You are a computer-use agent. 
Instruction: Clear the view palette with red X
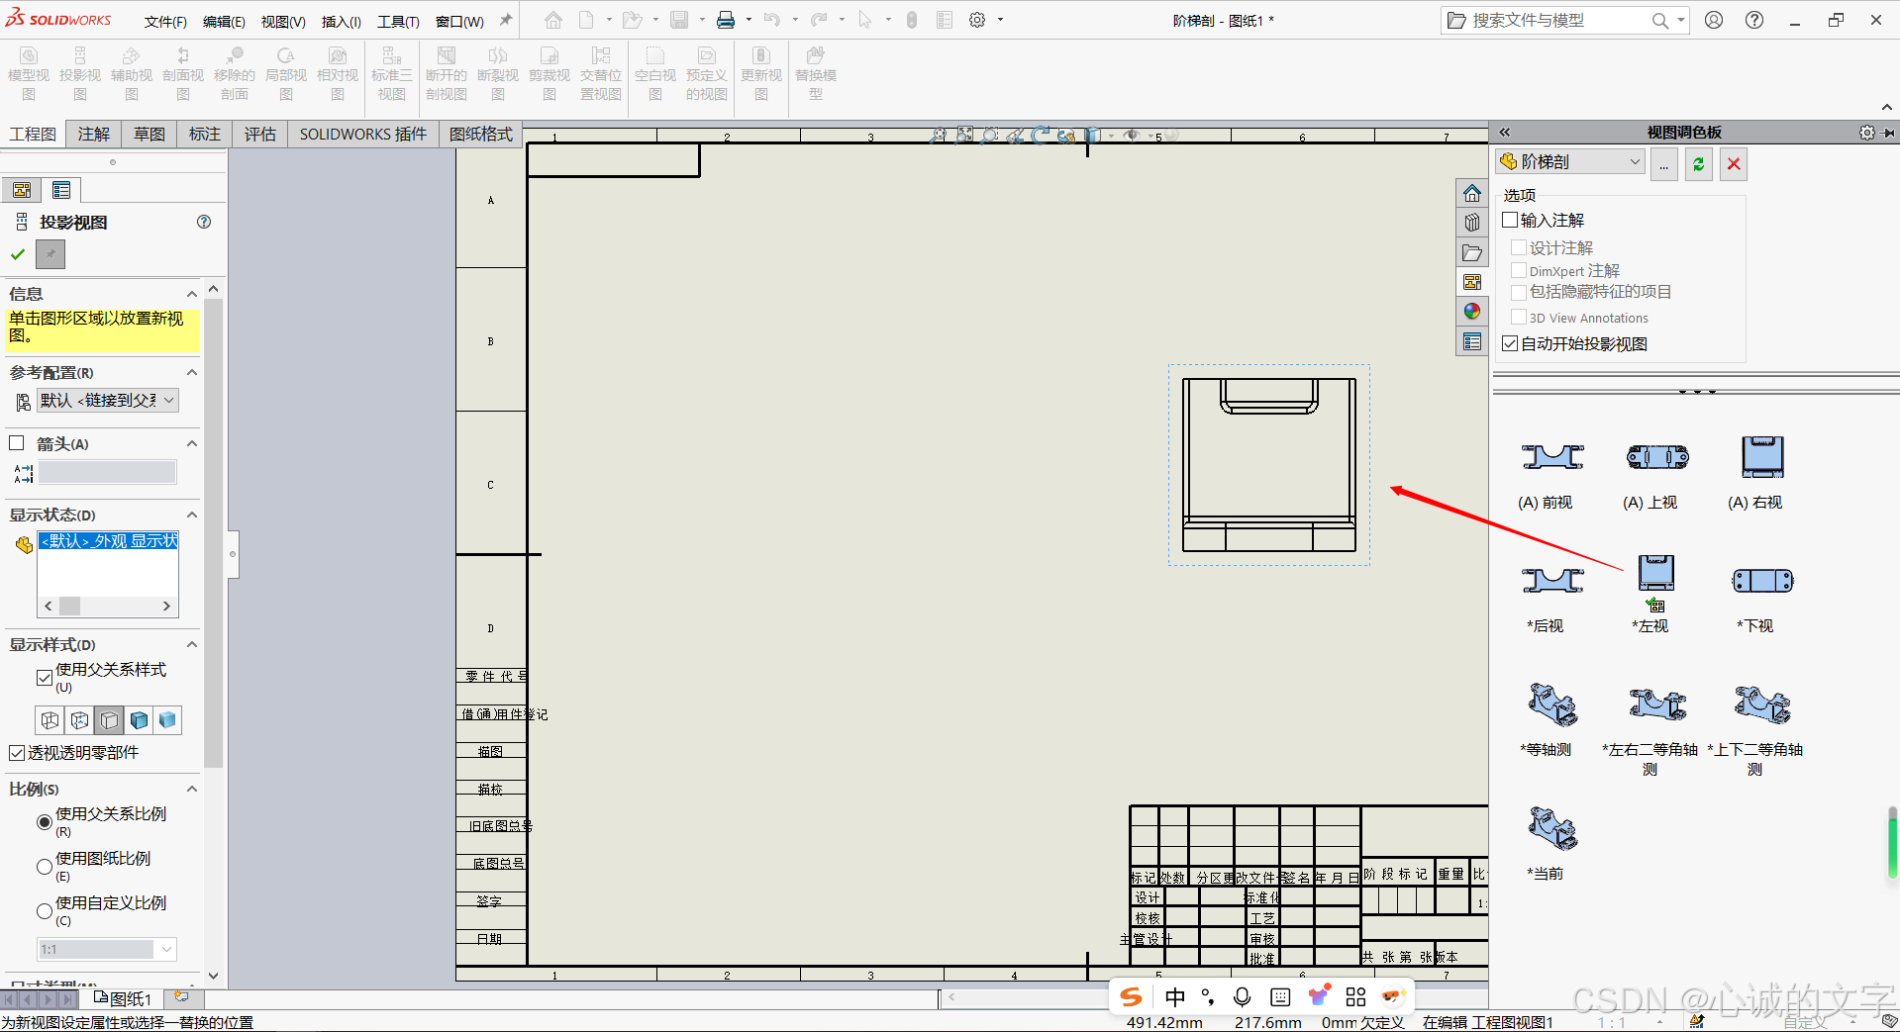(x=1734, y=164)
